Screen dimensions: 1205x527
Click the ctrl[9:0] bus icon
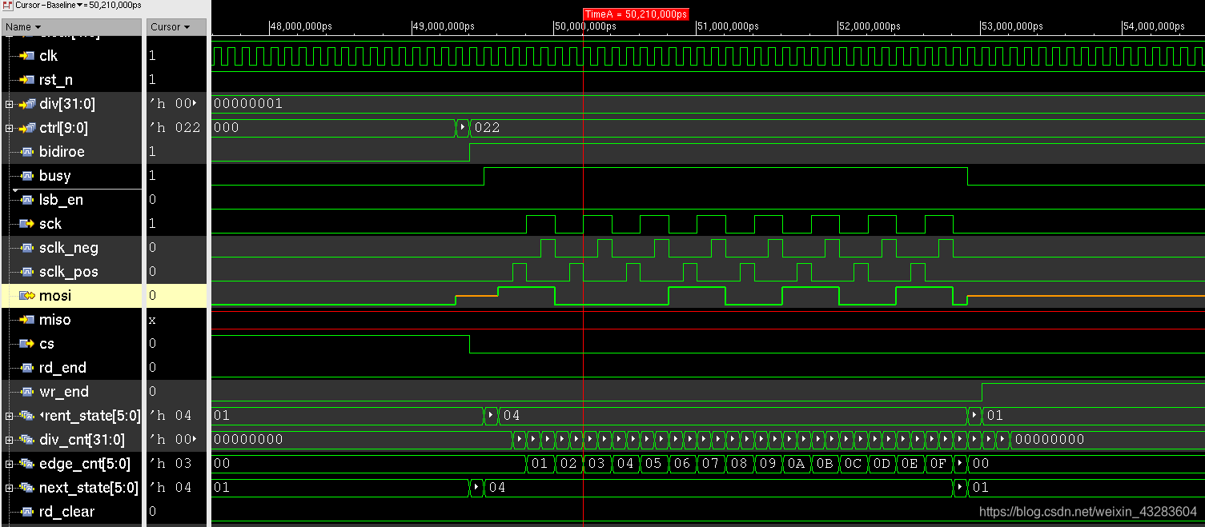coord(27,128)
